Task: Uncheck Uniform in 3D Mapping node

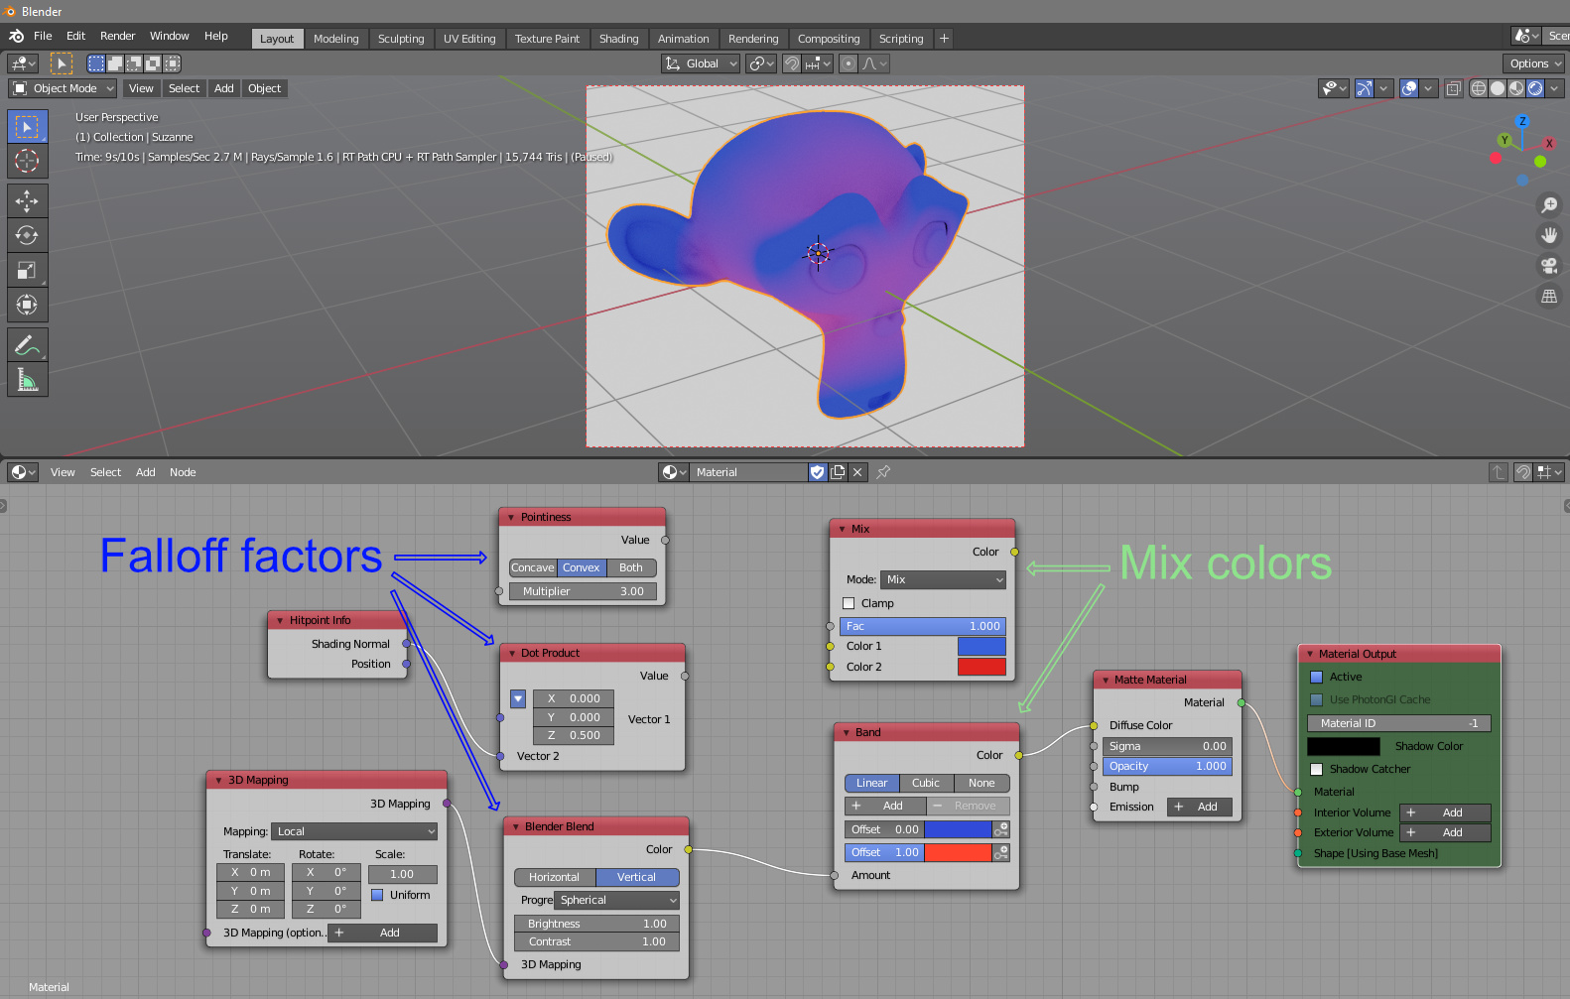Action: [x=377, y=895]
